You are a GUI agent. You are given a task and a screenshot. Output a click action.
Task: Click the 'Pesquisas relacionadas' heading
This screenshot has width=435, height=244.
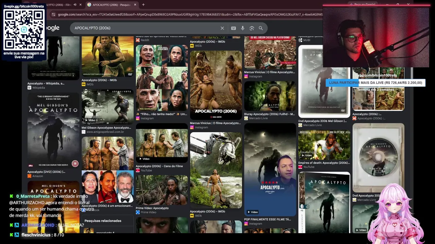[x=103, y=221]
